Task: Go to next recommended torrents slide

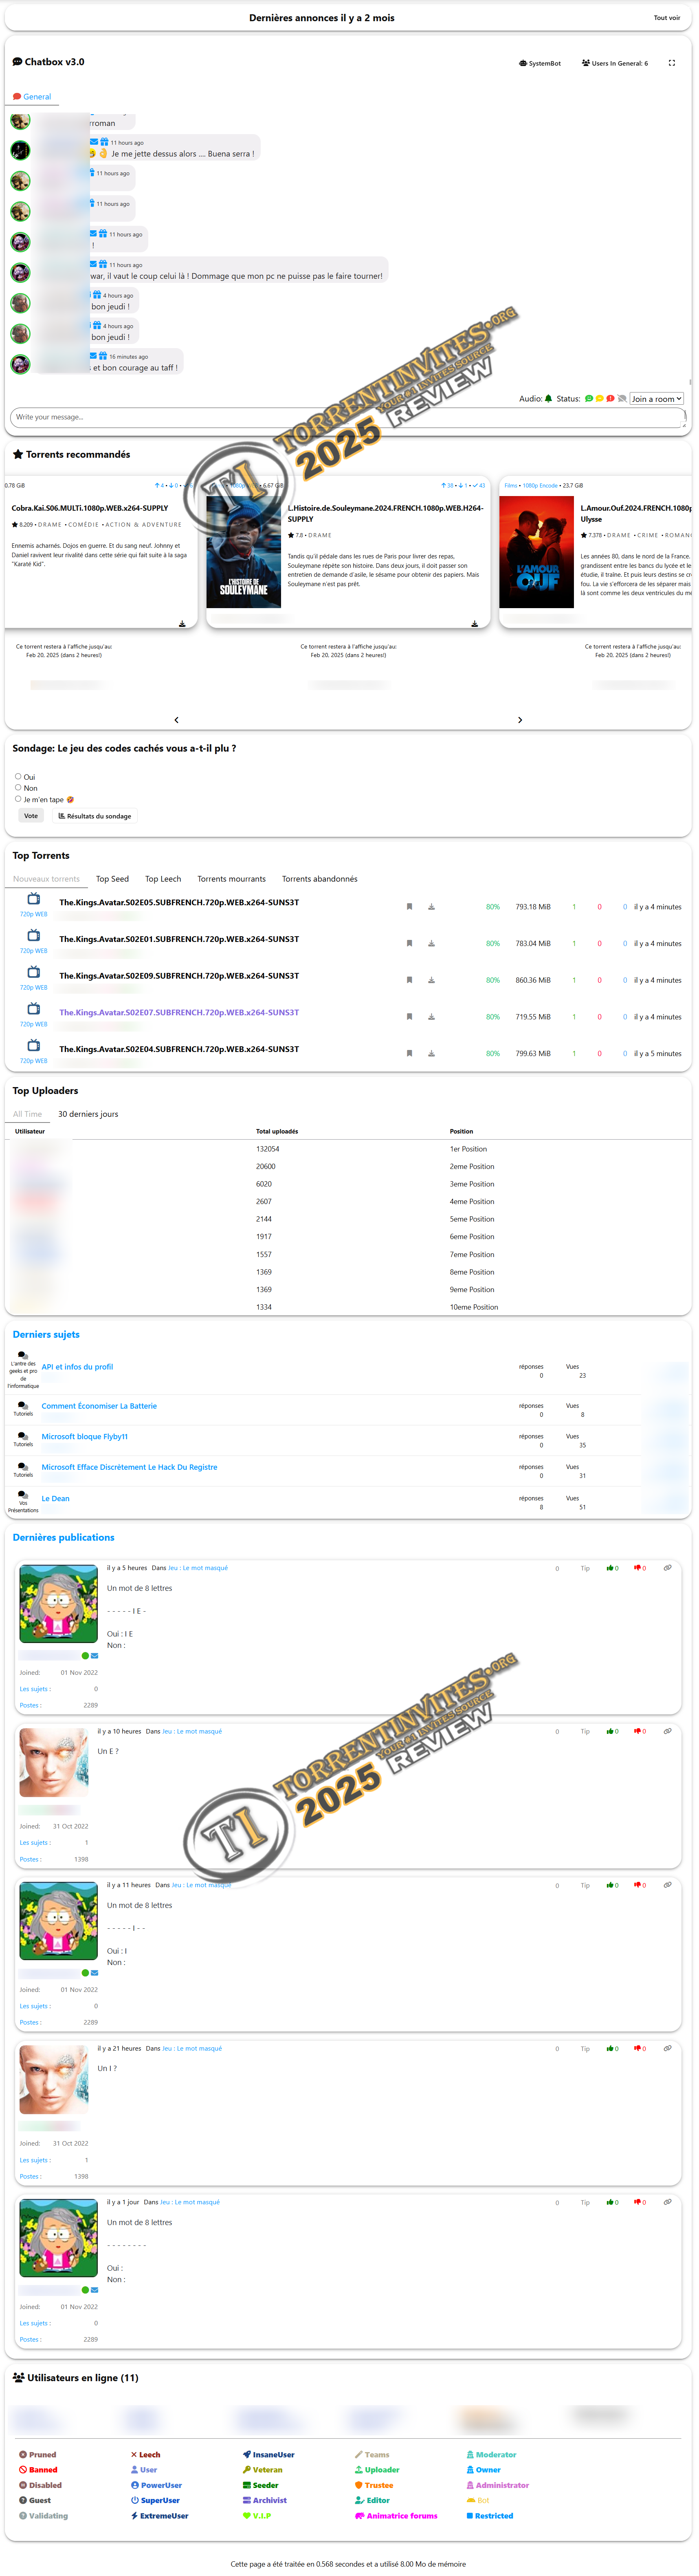Action: point(520,720)
